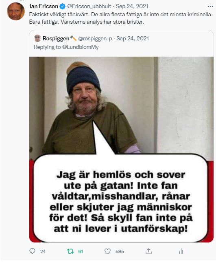Visit the @rospiggen_p handle
Screen dimensions: 216x262
pyautogui.click(x=95, y=39)
